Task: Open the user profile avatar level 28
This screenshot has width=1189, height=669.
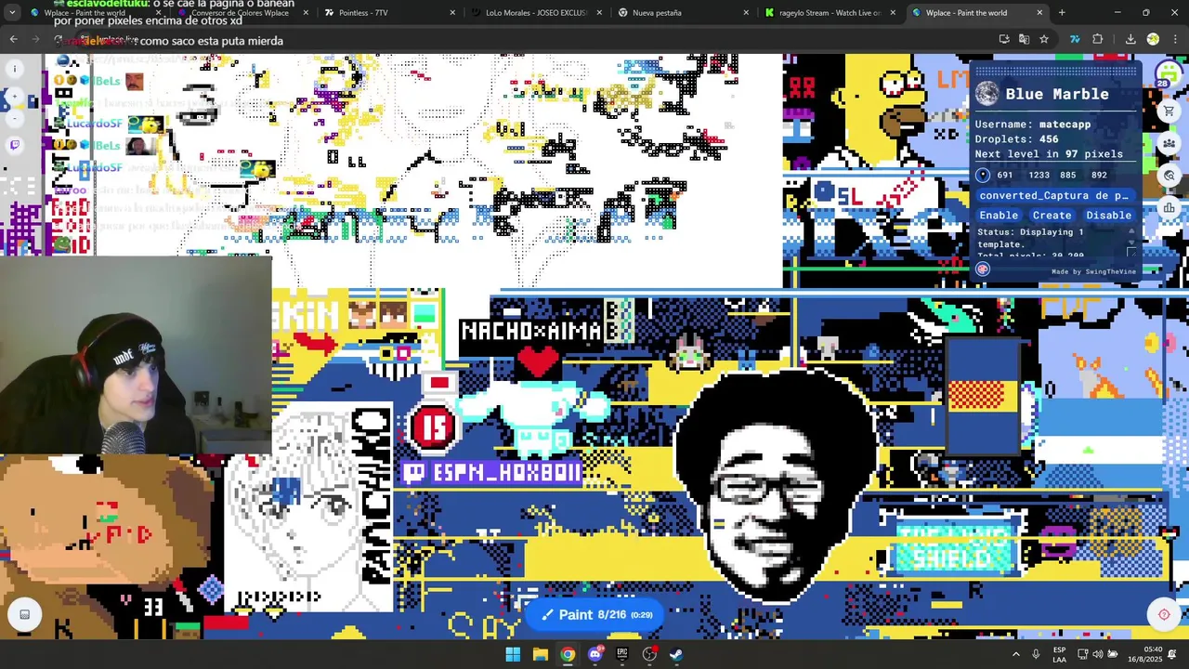Action: [x=1167, y=72]
